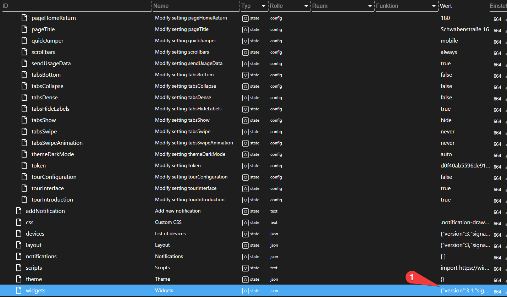Click the ID column header
Screen dimensions: 507x297
[x=5, y=6]
